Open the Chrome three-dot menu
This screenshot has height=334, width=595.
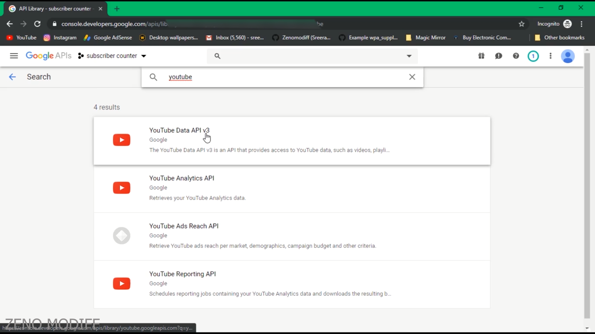click(582, 24)
